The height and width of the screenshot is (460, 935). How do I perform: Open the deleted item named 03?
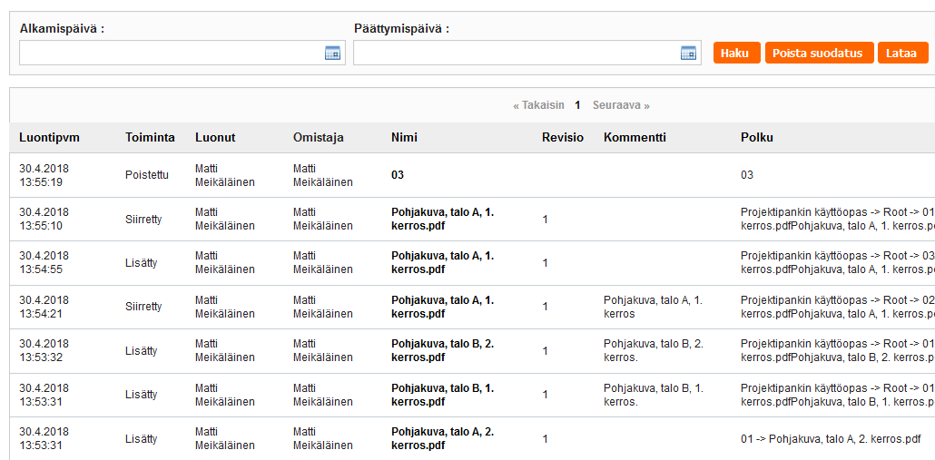[398, 175]
